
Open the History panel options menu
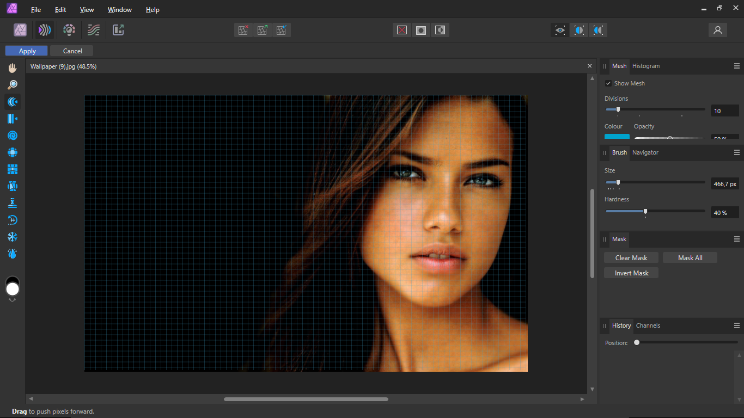click(737, 325)
